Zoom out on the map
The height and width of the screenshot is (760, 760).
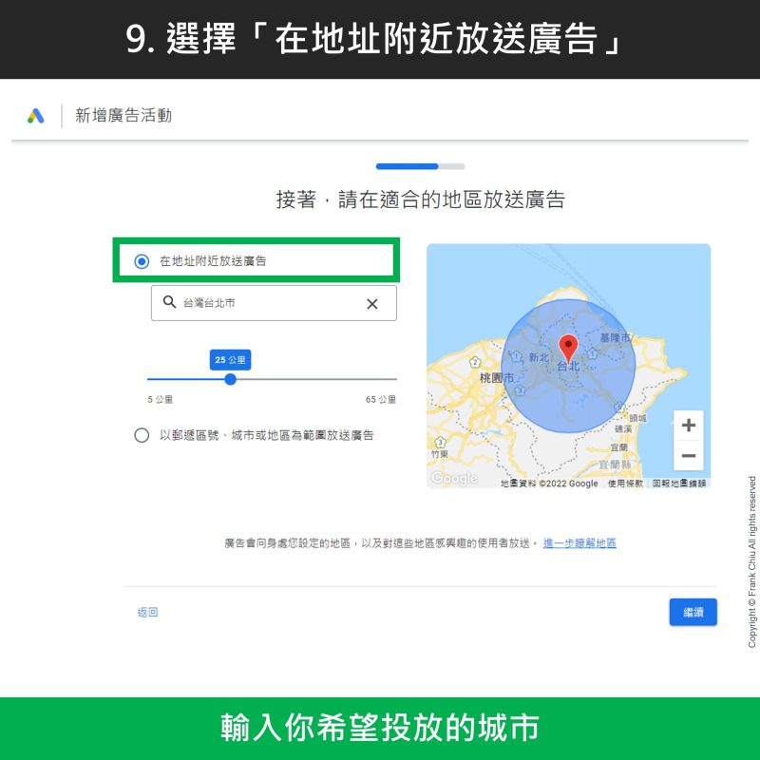(689, 456)
